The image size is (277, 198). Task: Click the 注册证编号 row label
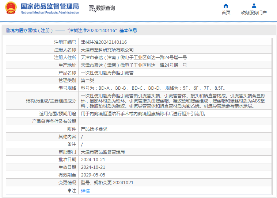tap(65, 42)
